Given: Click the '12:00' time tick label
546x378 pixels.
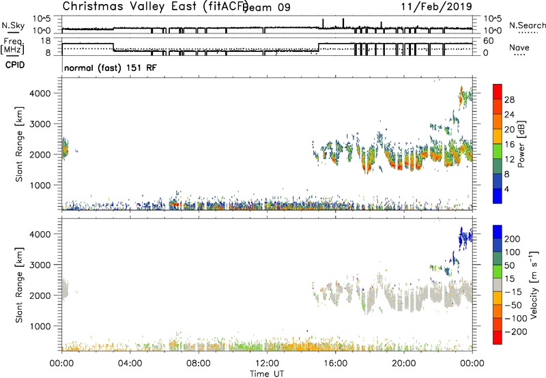Looking at the screenshot, I should [x=267, y=364].
